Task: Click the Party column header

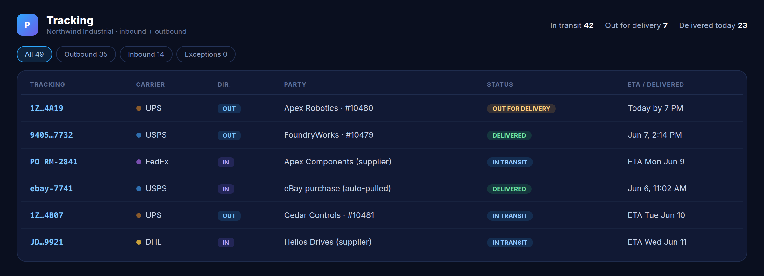Action: [295, 84]
